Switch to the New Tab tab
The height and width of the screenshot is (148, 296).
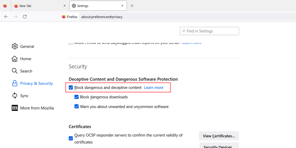pyautogui.click(x=40, y=6)
